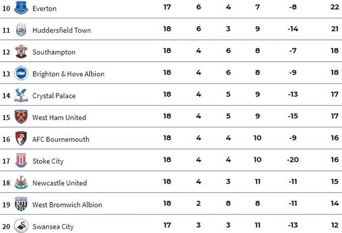Click the Huddersfield Town club crest

(x=21, y=29)
